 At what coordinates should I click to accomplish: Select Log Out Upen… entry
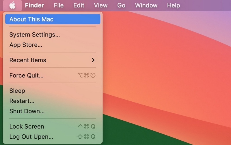(53, 137)
